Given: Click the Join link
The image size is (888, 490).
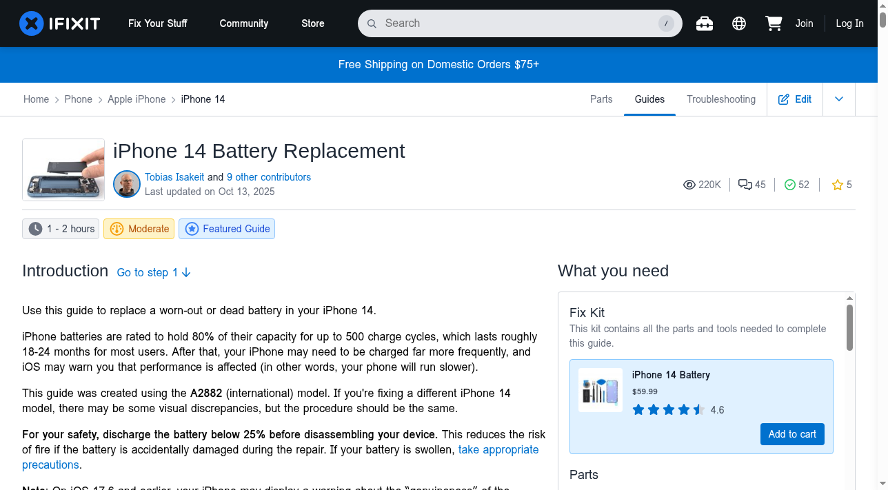Looking at the screenshot, I should coord(805,23).
